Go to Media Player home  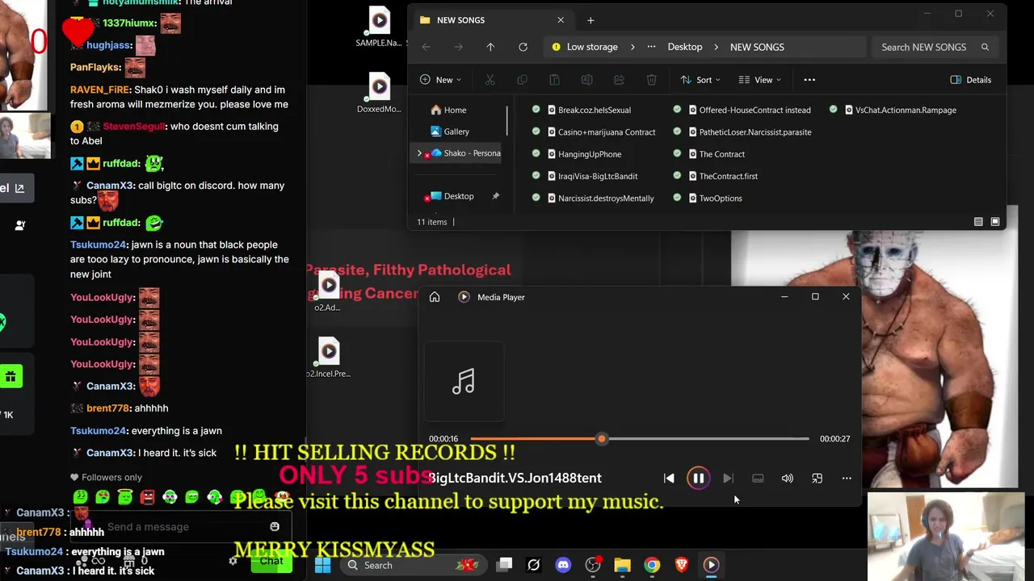coord(435,297)
